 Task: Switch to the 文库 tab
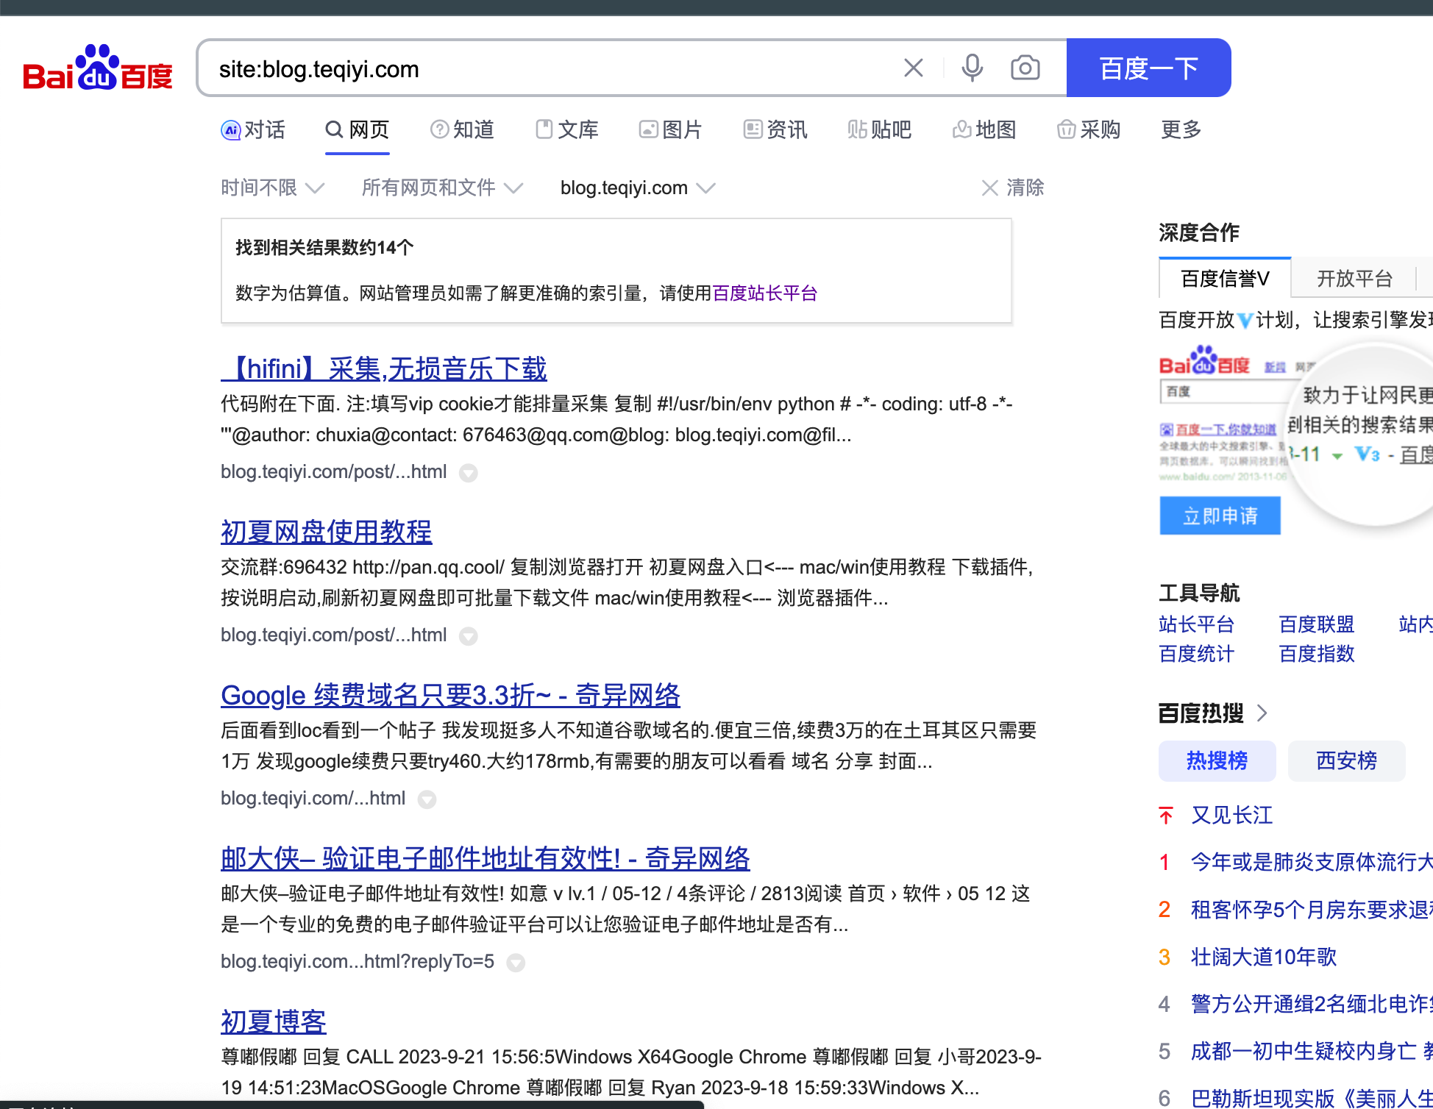tap(566, 129)
